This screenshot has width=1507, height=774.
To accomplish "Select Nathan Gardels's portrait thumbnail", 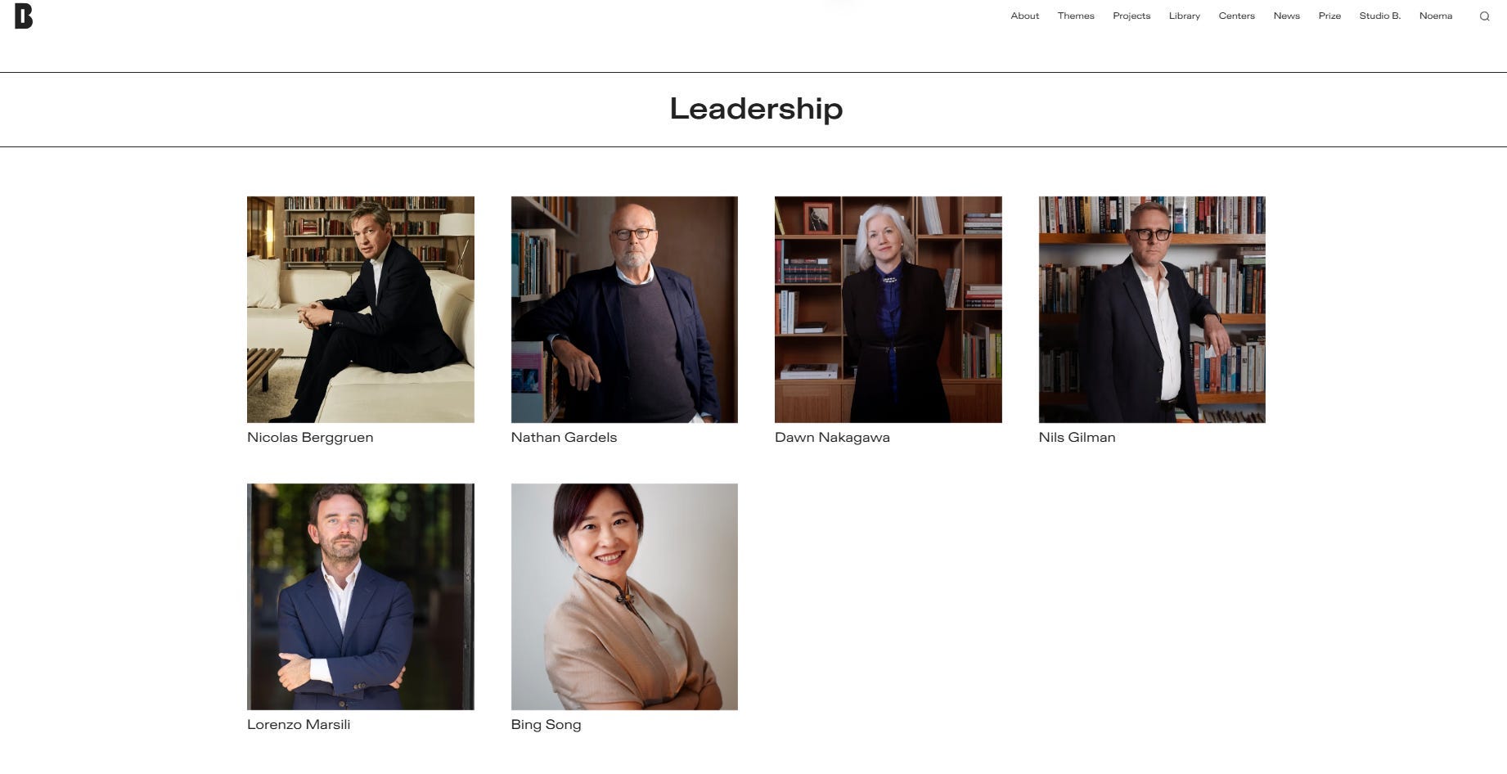I will click(x=624, y=309).
